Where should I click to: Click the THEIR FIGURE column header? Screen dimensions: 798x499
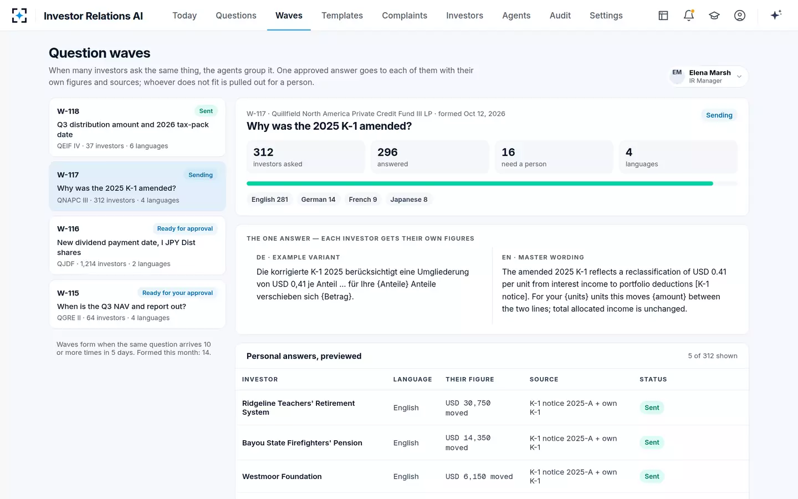pyautogui.click(x=470, y=379)
